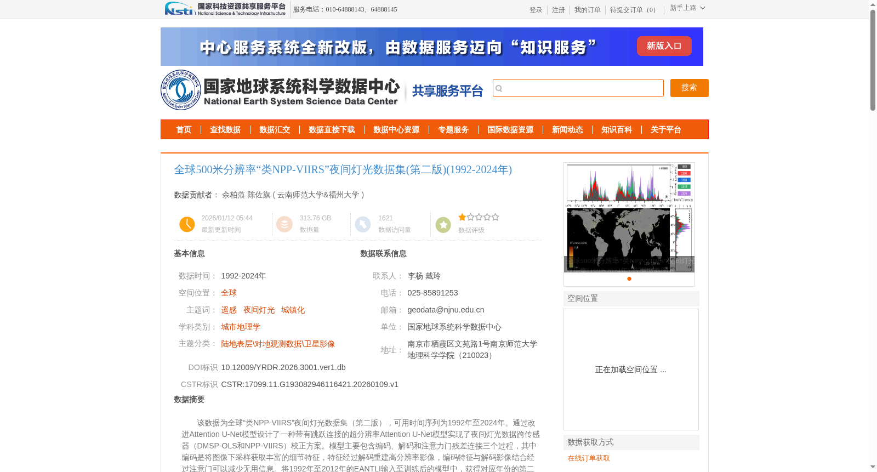The height and width of the screenshot is (472, 877).
Task: Click the data visits icon
Action: coord(363,224)
